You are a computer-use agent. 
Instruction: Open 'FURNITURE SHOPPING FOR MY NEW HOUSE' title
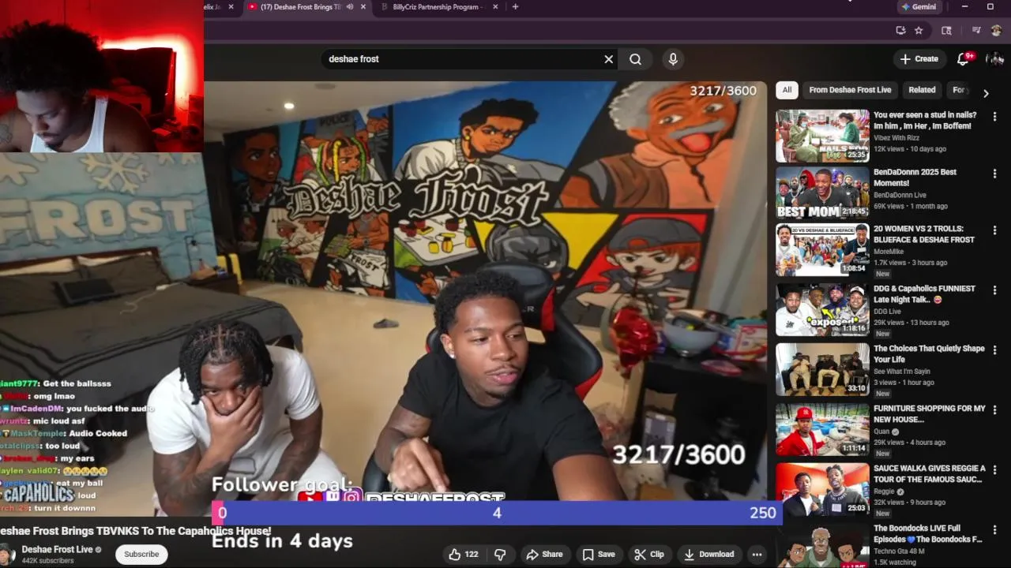click(929, 414)
